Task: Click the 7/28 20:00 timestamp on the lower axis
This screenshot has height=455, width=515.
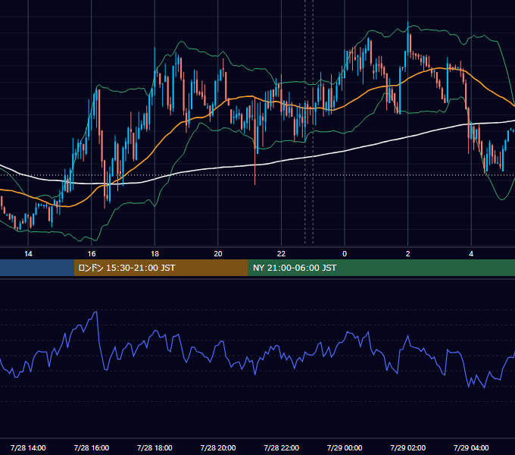Action: click(x=218, y=447)
